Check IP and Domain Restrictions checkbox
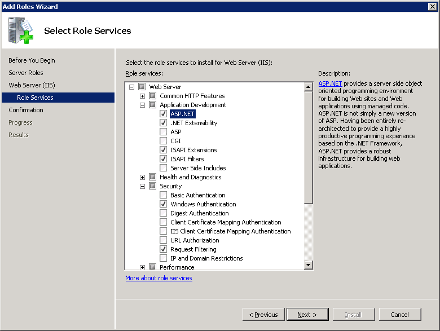Viewport: 440px width, 331px height. (x=164, y=258)
